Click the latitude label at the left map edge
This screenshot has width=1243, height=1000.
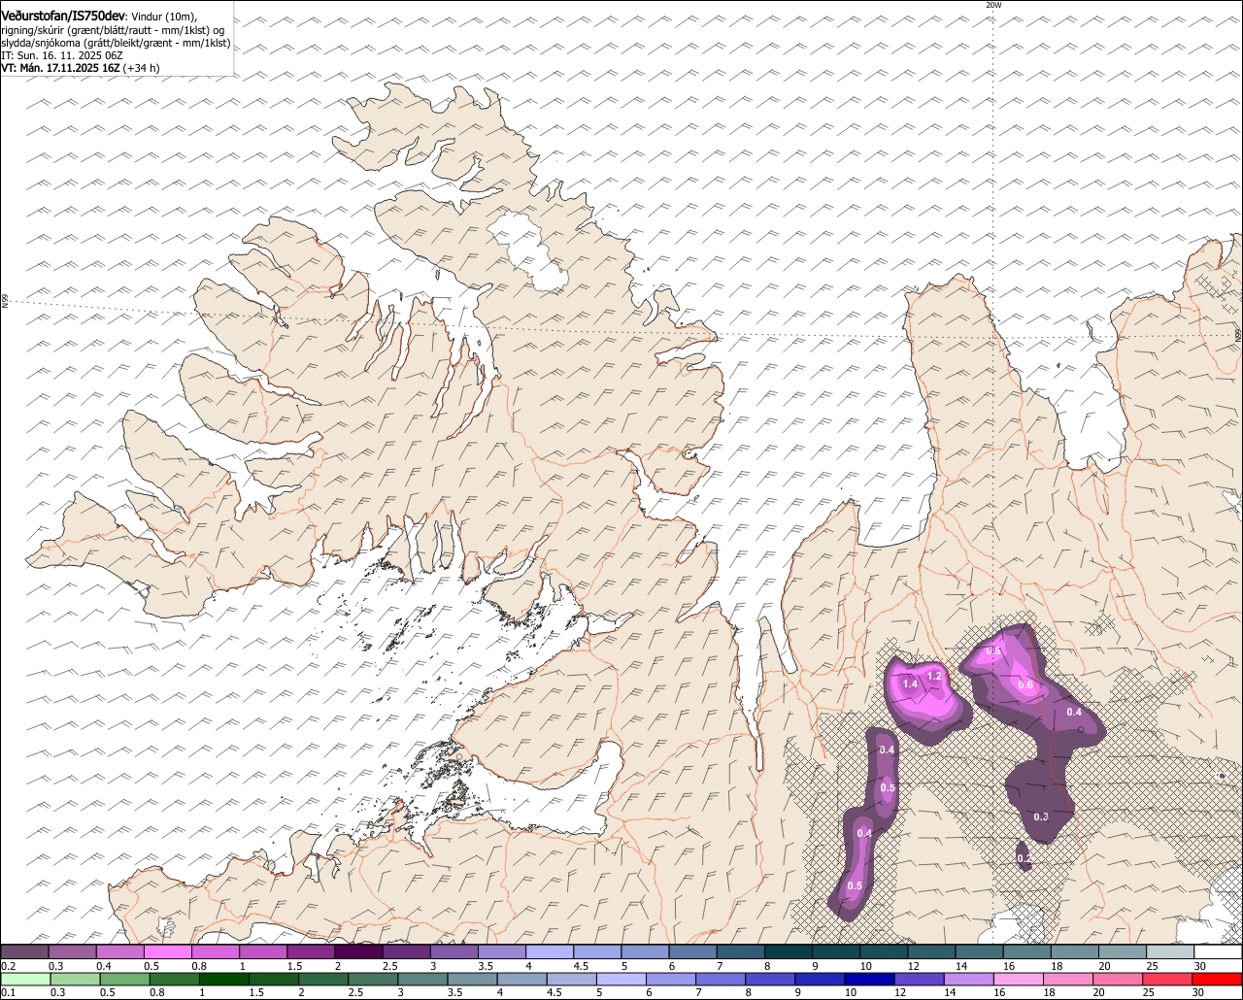5,302
